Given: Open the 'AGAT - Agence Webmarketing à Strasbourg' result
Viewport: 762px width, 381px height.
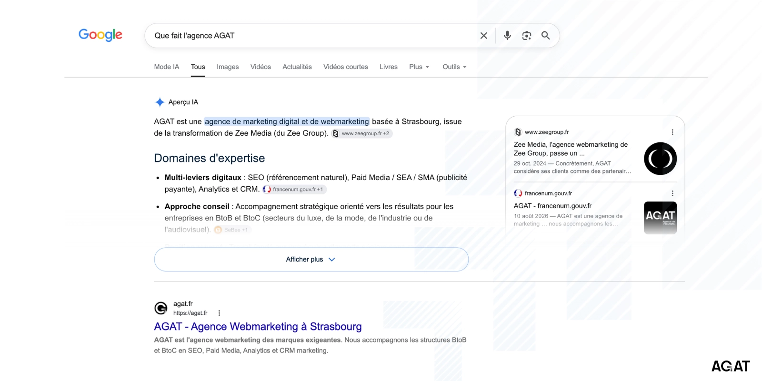Looking at the screenshot, I should pos(258,327).
